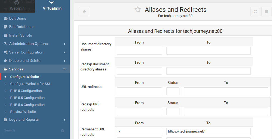Click the Disable and Delete plug icon
The height and width of the screenshot is (139, 272).
click(5, 61)
